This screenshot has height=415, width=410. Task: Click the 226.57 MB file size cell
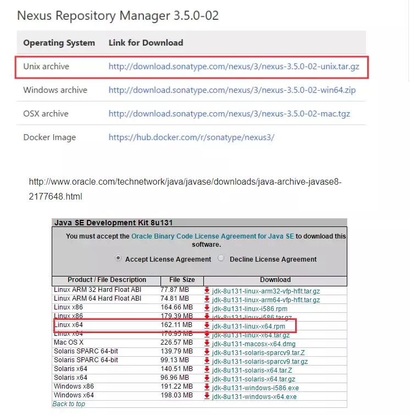[x=176, y=342]
